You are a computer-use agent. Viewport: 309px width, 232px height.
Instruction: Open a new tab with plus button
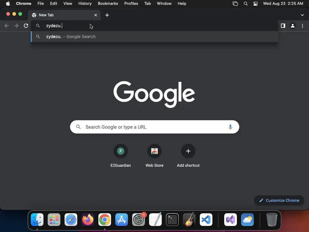(x=107, y=15)
